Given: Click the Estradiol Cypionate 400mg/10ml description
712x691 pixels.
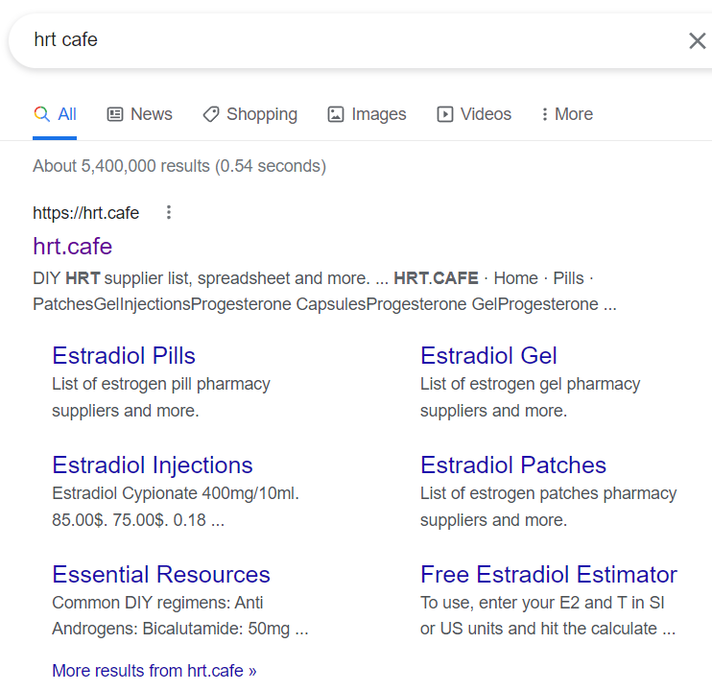Looking at the screenshot, I should point(176,507).
